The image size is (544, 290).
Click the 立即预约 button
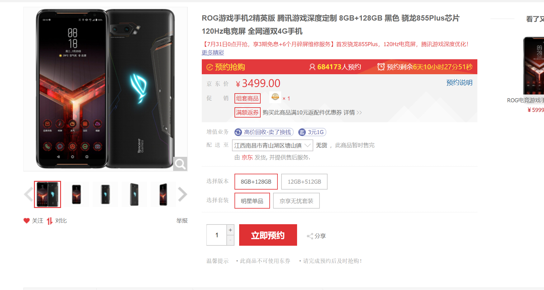click(268, 235)
